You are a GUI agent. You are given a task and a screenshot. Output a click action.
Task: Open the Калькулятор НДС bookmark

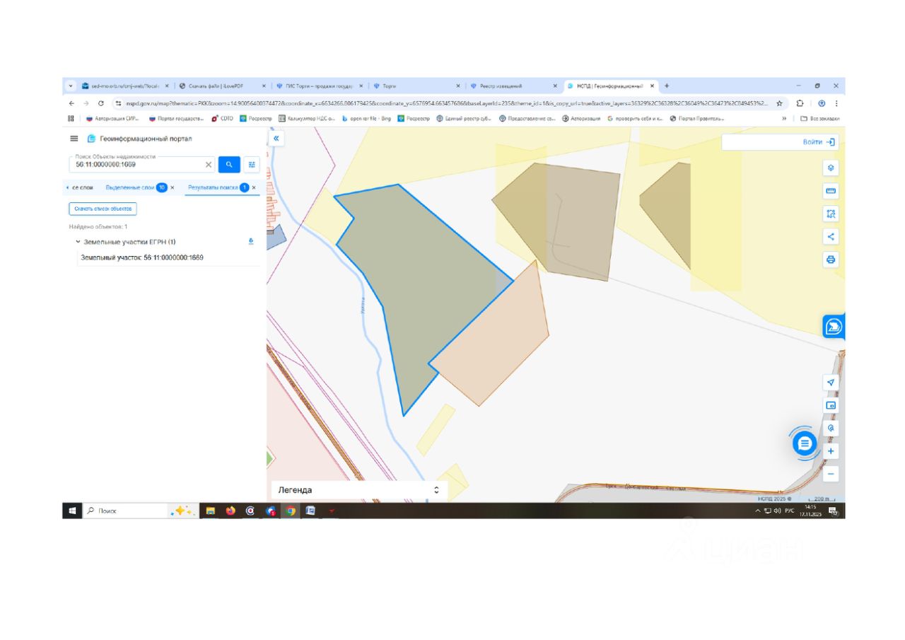[x=306, y=118]
